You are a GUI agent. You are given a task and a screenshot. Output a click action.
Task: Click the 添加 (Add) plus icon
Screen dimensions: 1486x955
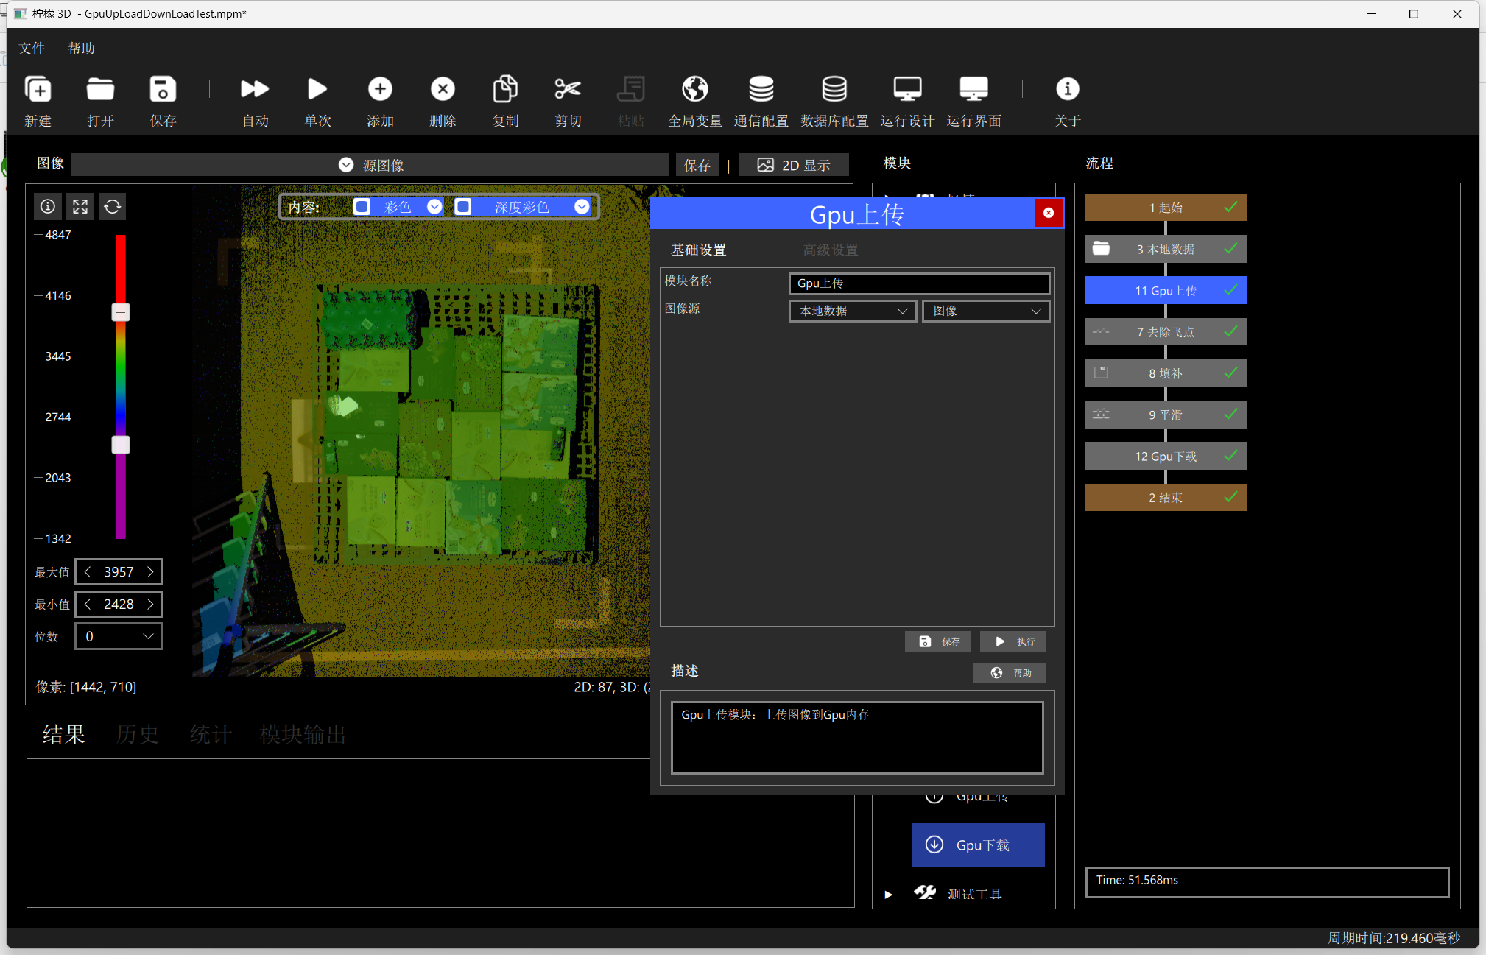[x=380, y=89]
